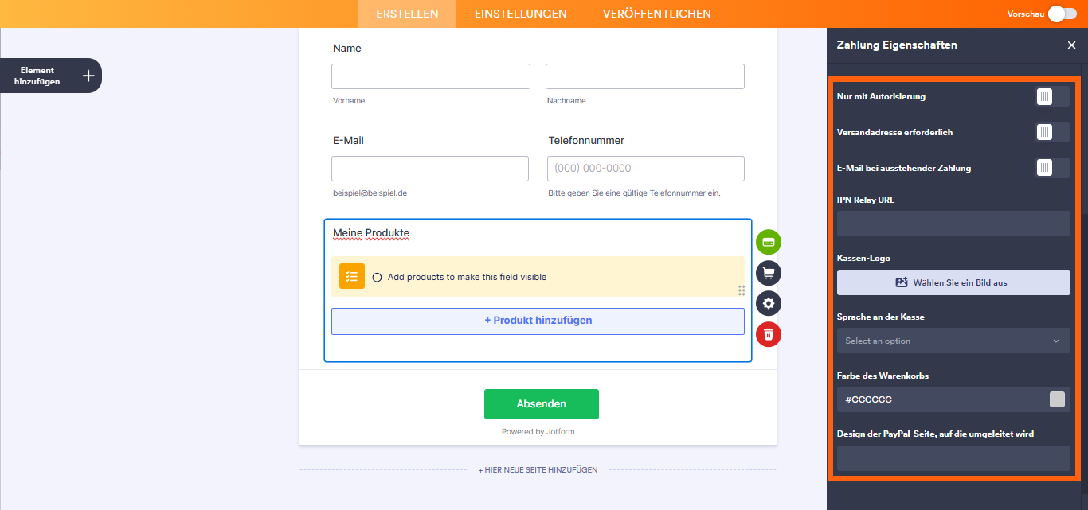This screenshot has height=510, width=1088.
Task: Open the shopping cart product settings icon
Action: click(769, 273)
